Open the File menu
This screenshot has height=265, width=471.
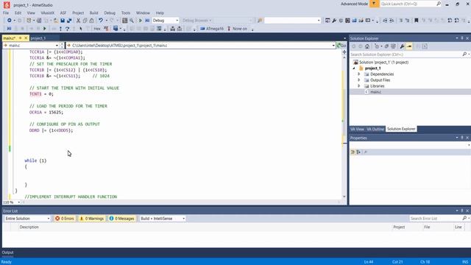(6, 13)
